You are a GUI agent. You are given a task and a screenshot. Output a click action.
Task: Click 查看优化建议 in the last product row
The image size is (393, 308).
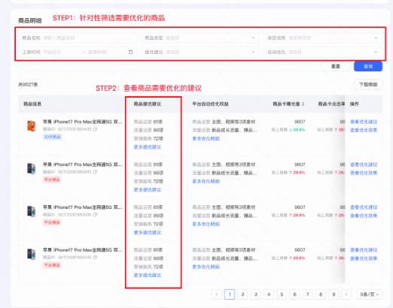pyautogui.click(x=364, y=250)
